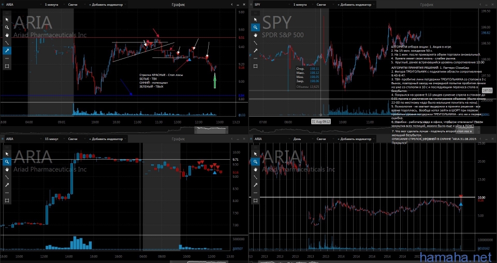Viewport: 497px width, 263px height.
Task: Click the back chevron in ARIA 1-minute chart header
Action: [232, 5]
